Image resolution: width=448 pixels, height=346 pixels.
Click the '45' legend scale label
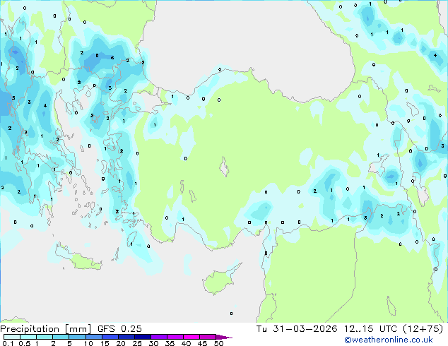point(202,343)
